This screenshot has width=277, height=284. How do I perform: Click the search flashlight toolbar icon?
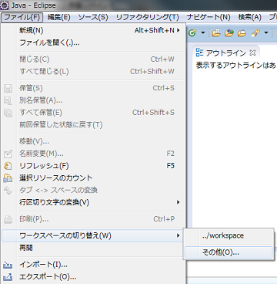(255, 33)
